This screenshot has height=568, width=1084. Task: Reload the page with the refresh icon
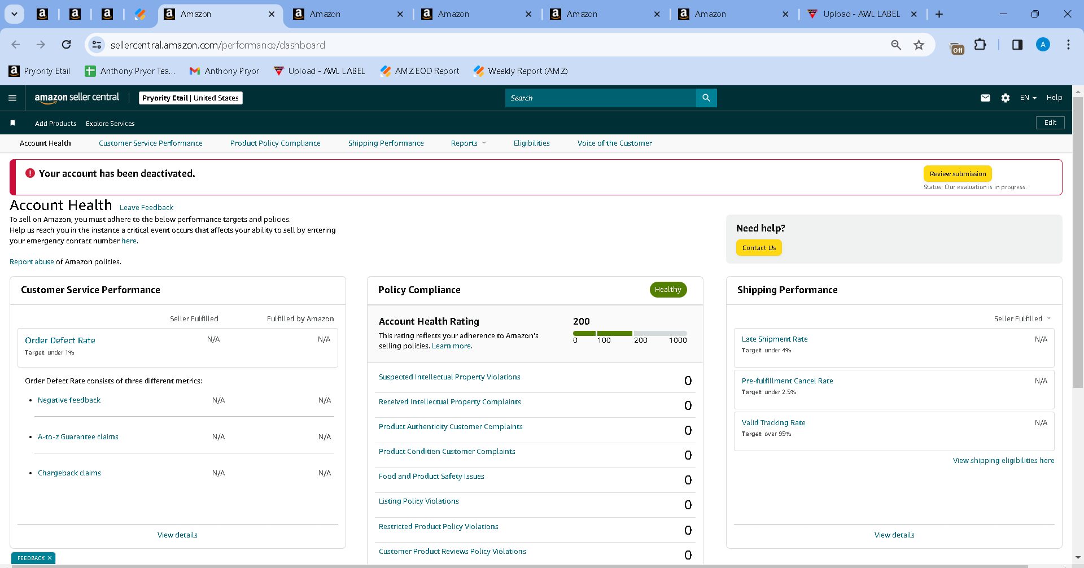point(67,45)
